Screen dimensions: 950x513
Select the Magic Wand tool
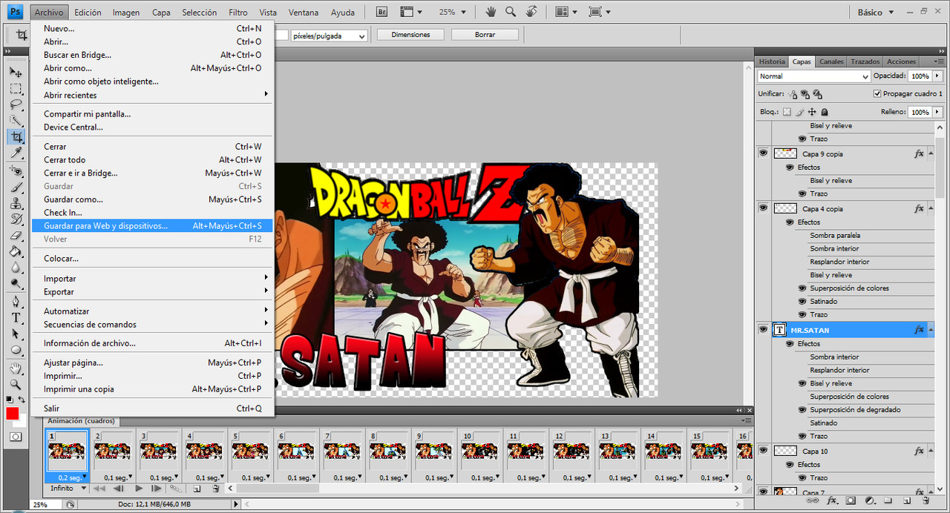(x=16, y=120)
